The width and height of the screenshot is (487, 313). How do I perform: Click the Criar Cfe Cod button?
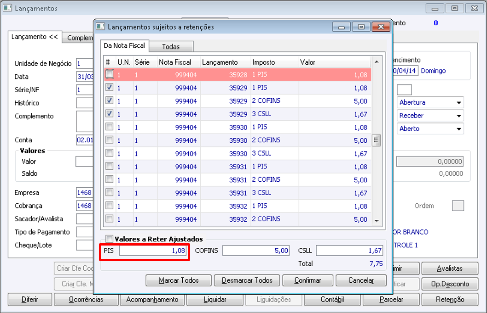click(x=74, y=268)
